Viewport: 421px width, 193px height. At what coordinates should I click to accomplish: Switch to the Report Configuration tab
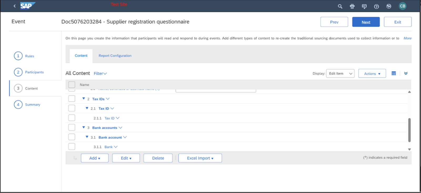coord(115,56)
